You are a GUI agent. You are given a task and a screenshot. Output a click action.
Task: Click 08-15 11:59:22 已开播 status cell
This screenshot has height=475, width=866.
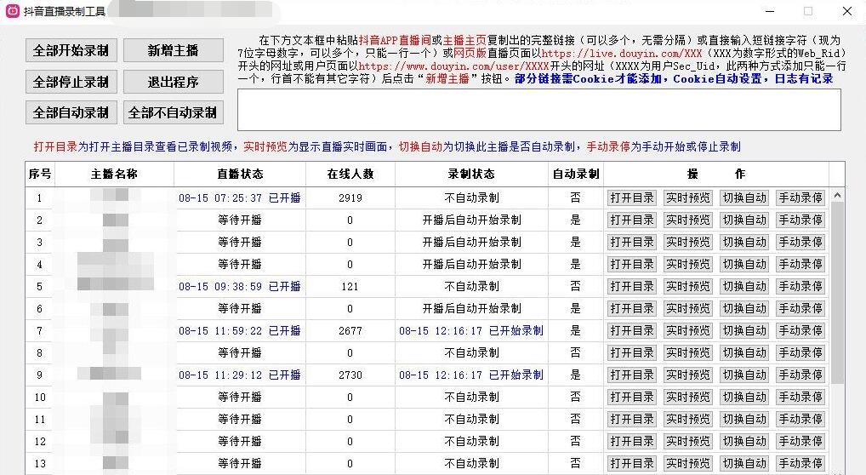[x=240, y=330]
